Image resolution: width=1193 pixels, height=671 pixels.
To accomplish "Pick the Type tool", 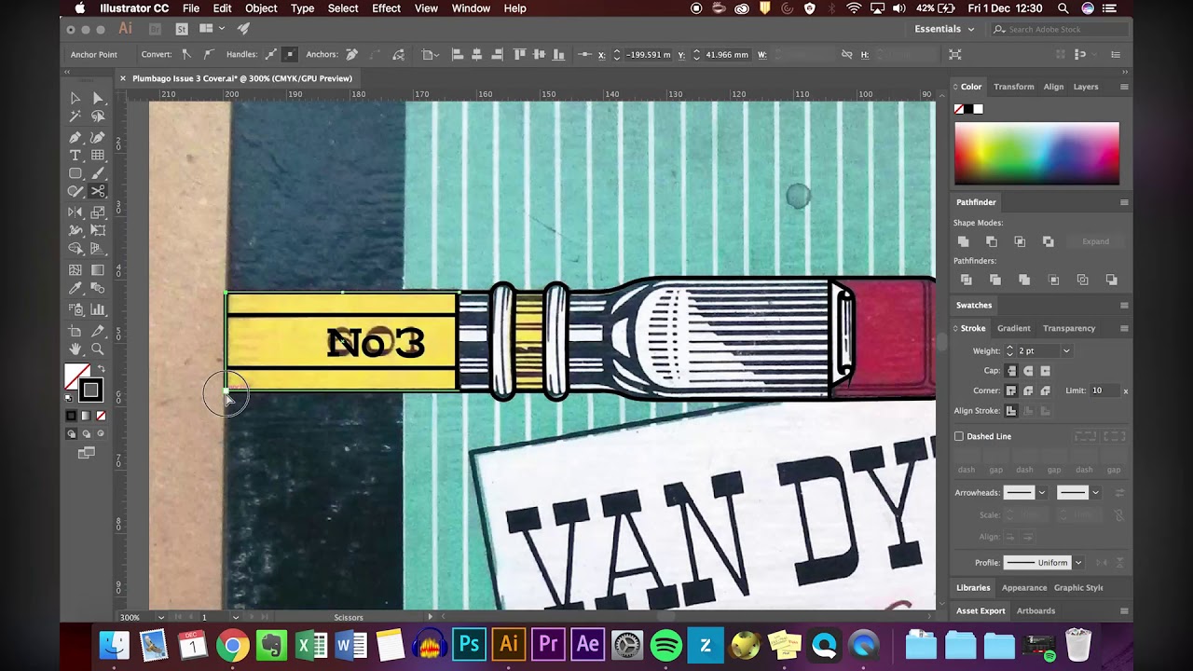I will click(x=75, y=156).
